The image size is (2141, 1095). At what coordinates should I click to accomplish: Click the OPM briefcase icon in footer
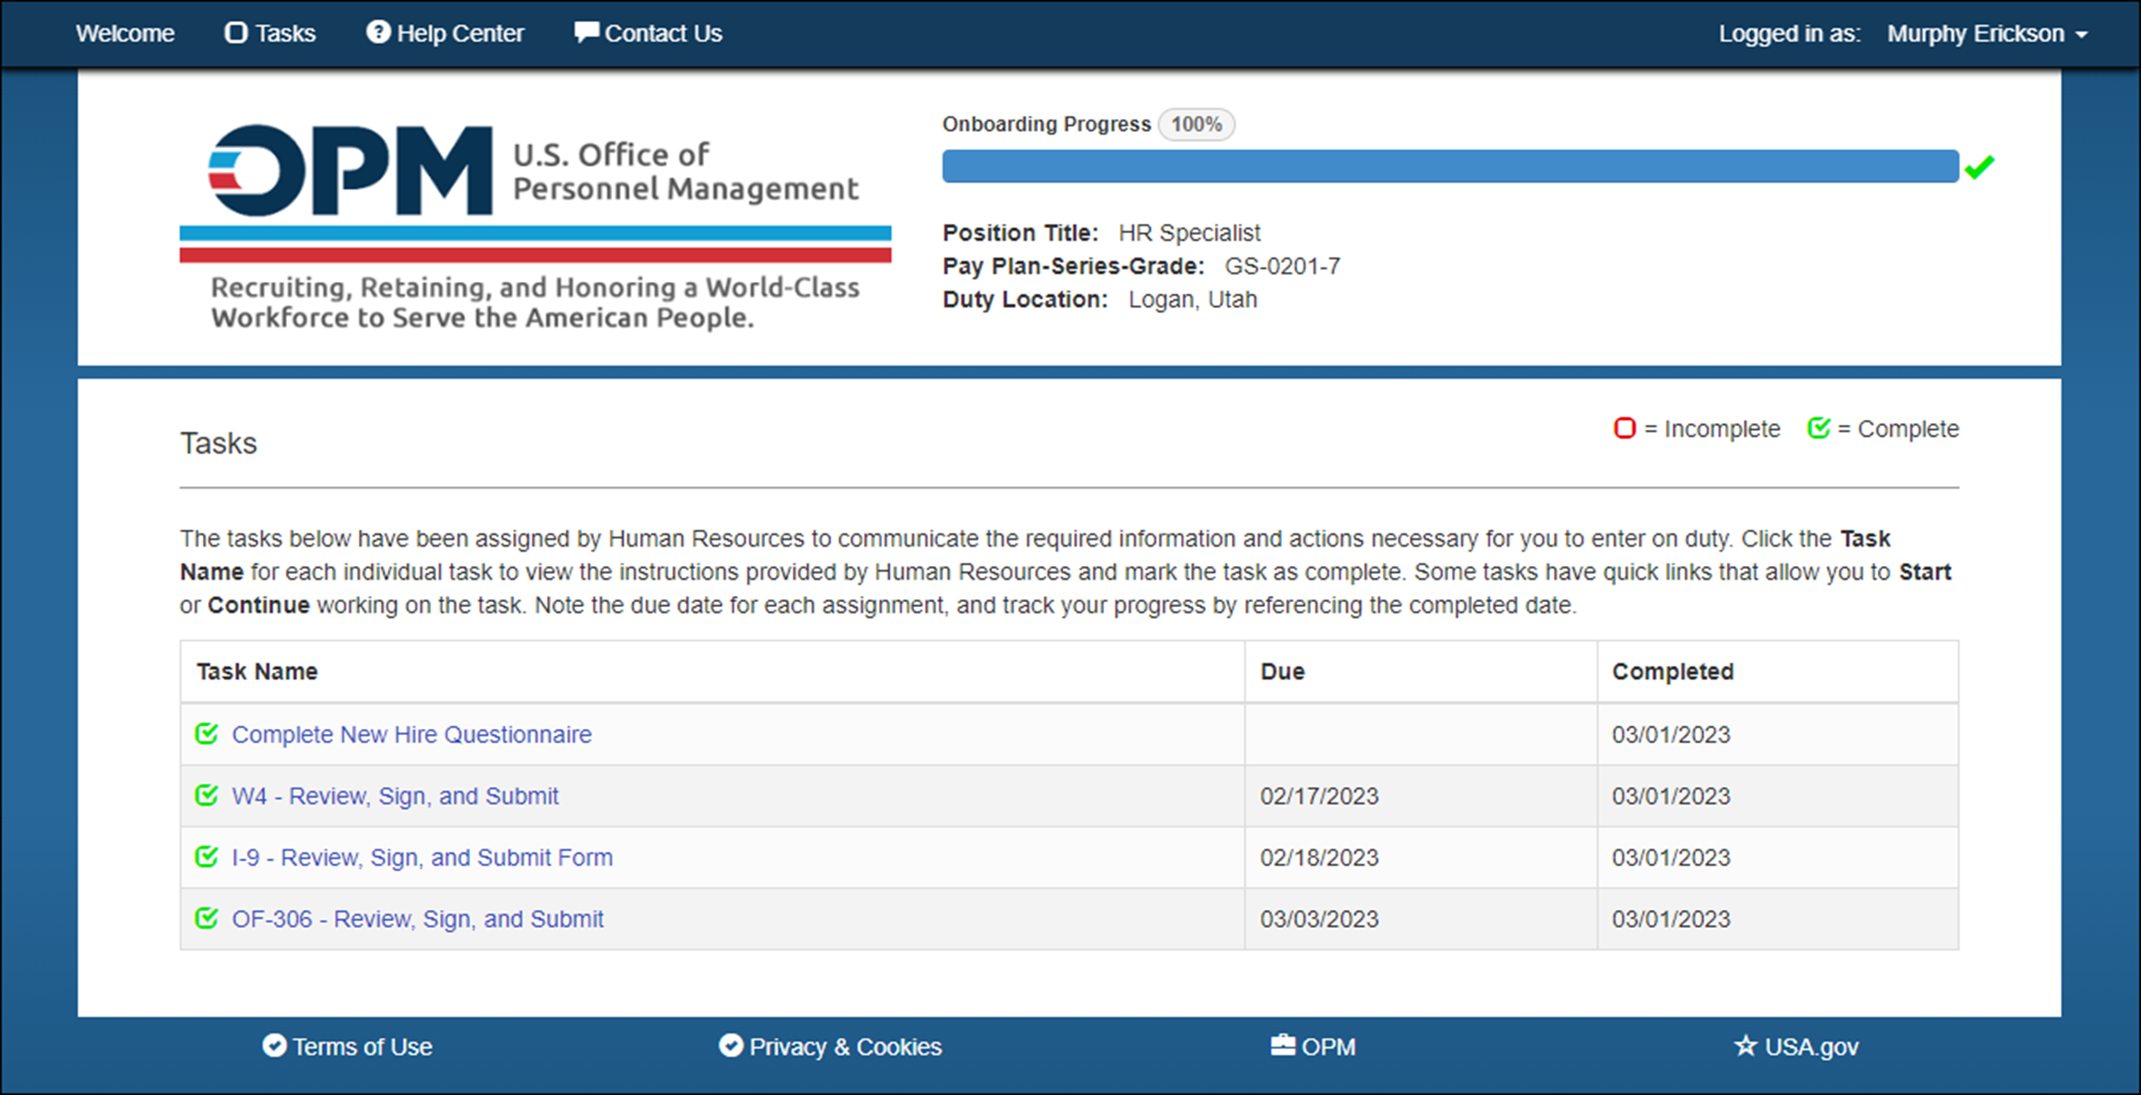point(1283,1046)
